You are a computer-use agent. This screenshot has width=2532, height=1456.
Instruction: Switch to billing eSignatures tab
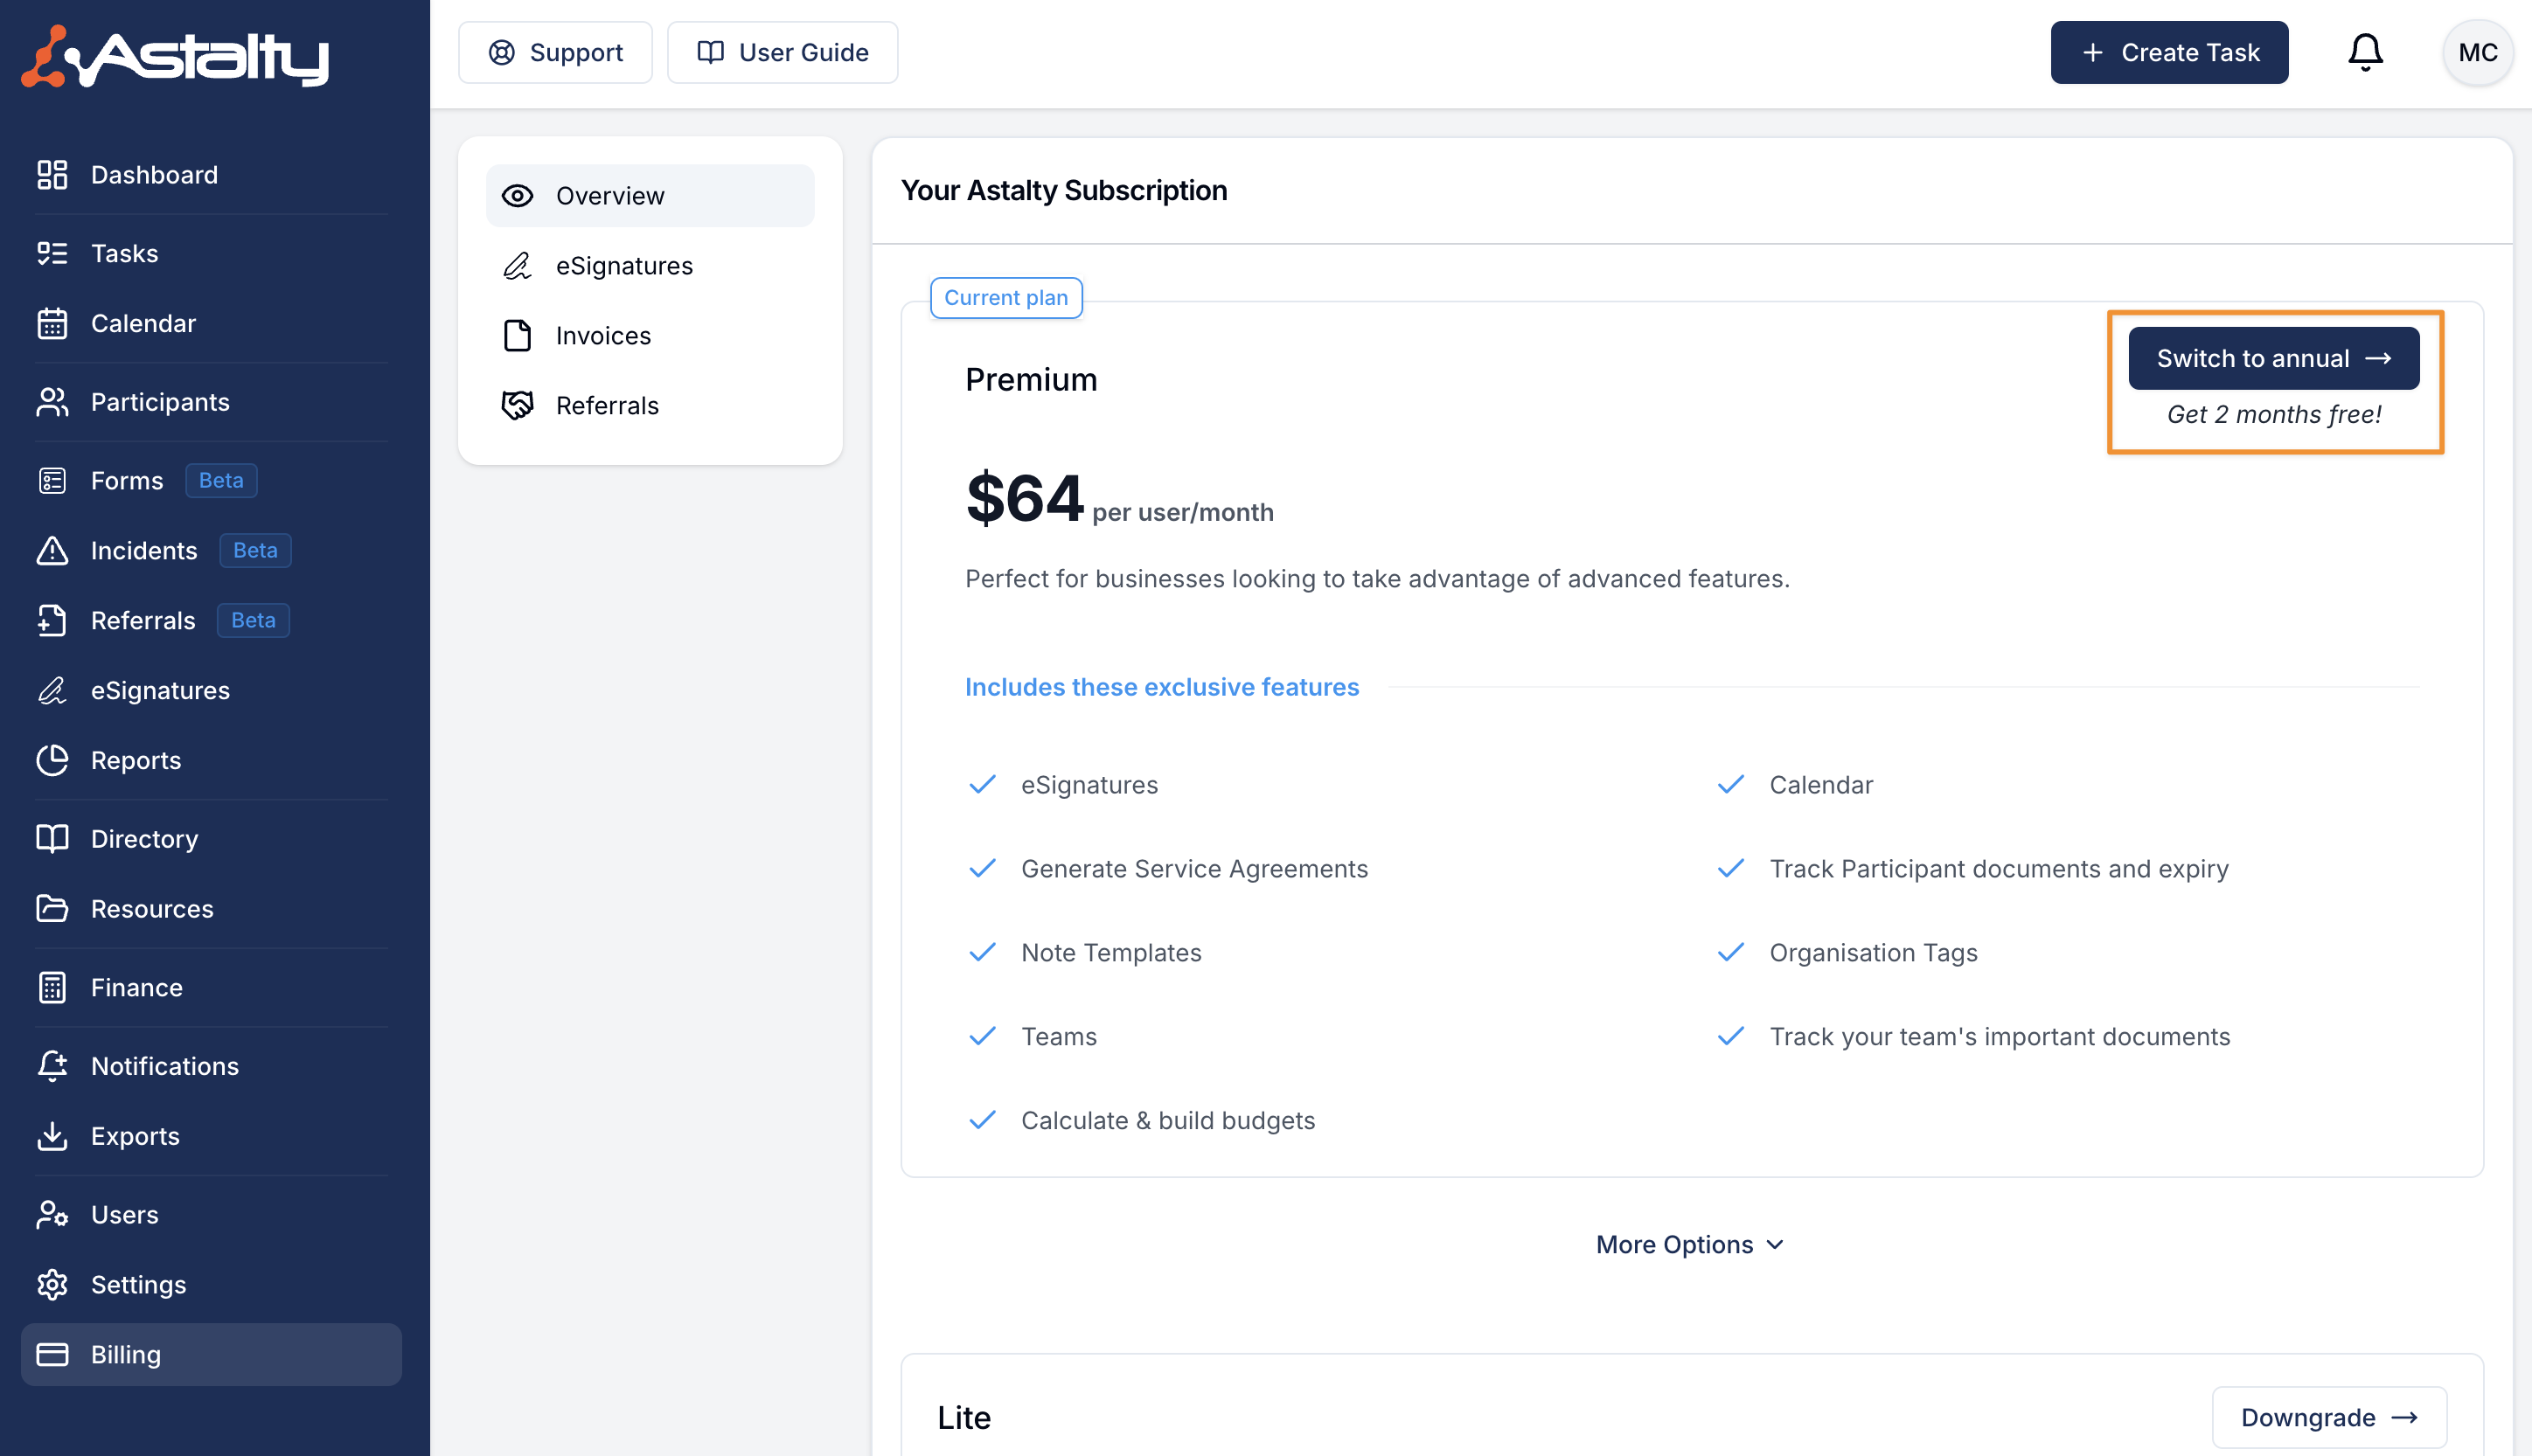623,266
